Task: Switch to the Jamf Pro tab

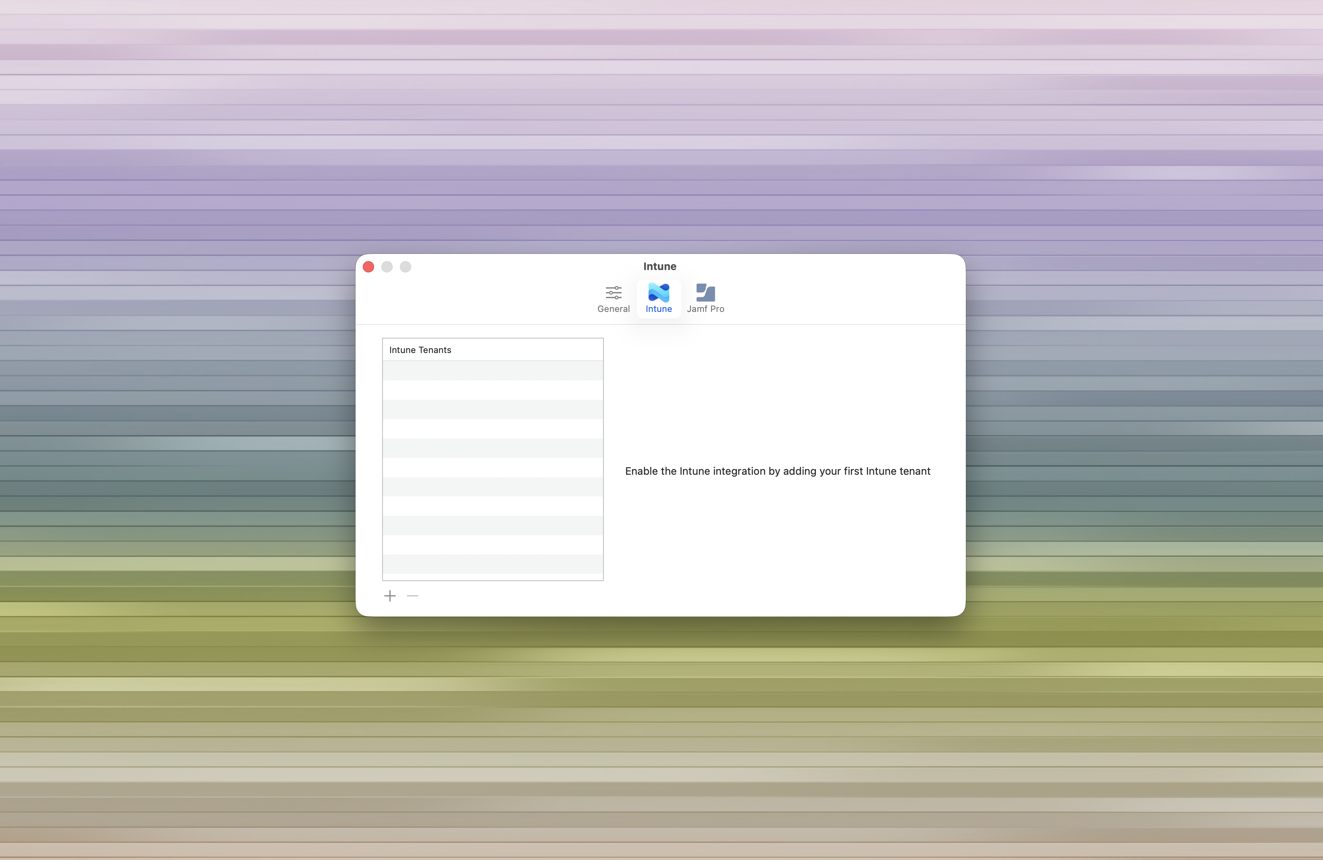Action: click(x=705, y=298)
